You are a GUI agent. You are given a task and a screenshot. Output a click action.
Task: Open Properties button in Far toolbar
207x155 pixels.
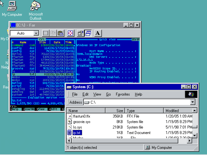(81, 33)
